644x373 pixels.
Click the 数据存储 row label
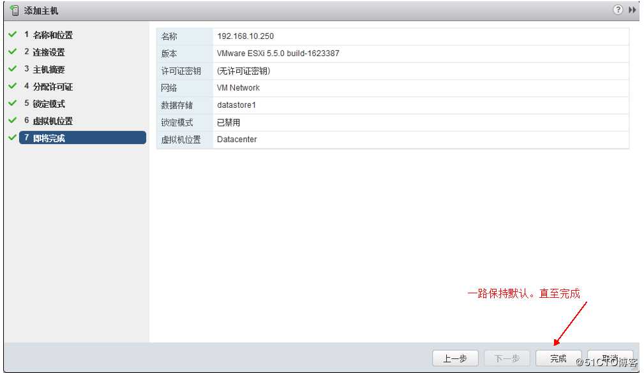tap(177, 105)
